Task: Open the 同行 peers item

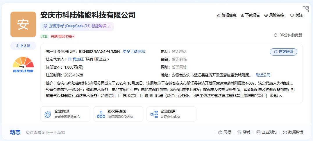Action: click(225, 132)
